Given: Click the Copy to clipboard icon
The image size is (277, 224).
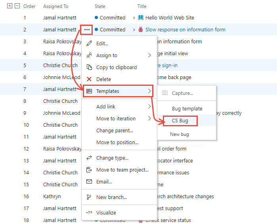Looking at the screenshot, I should [89, 67].
